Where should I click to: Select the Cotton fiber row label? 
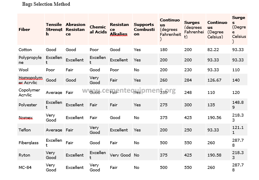25,50
